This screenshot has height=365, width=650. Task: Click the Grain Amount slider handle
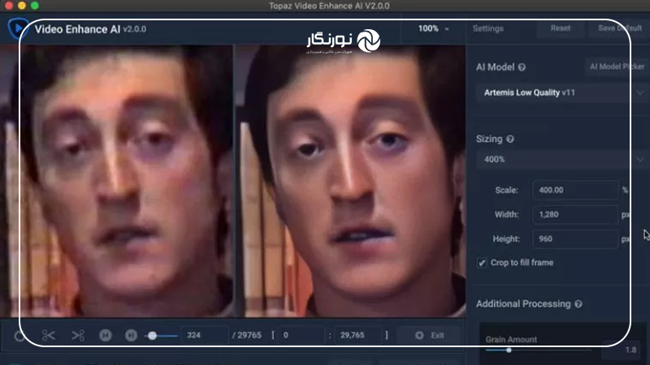coord(509,350)
